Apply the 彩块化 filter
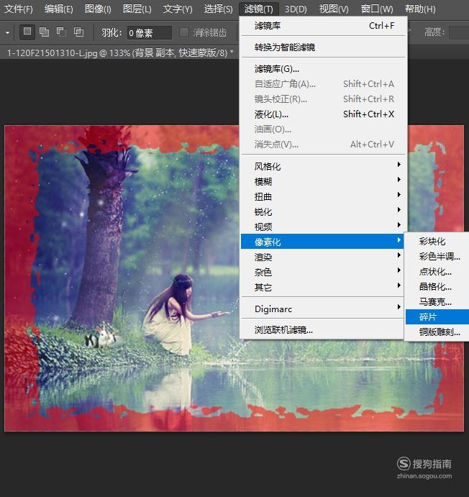 [x=437, y=242]
